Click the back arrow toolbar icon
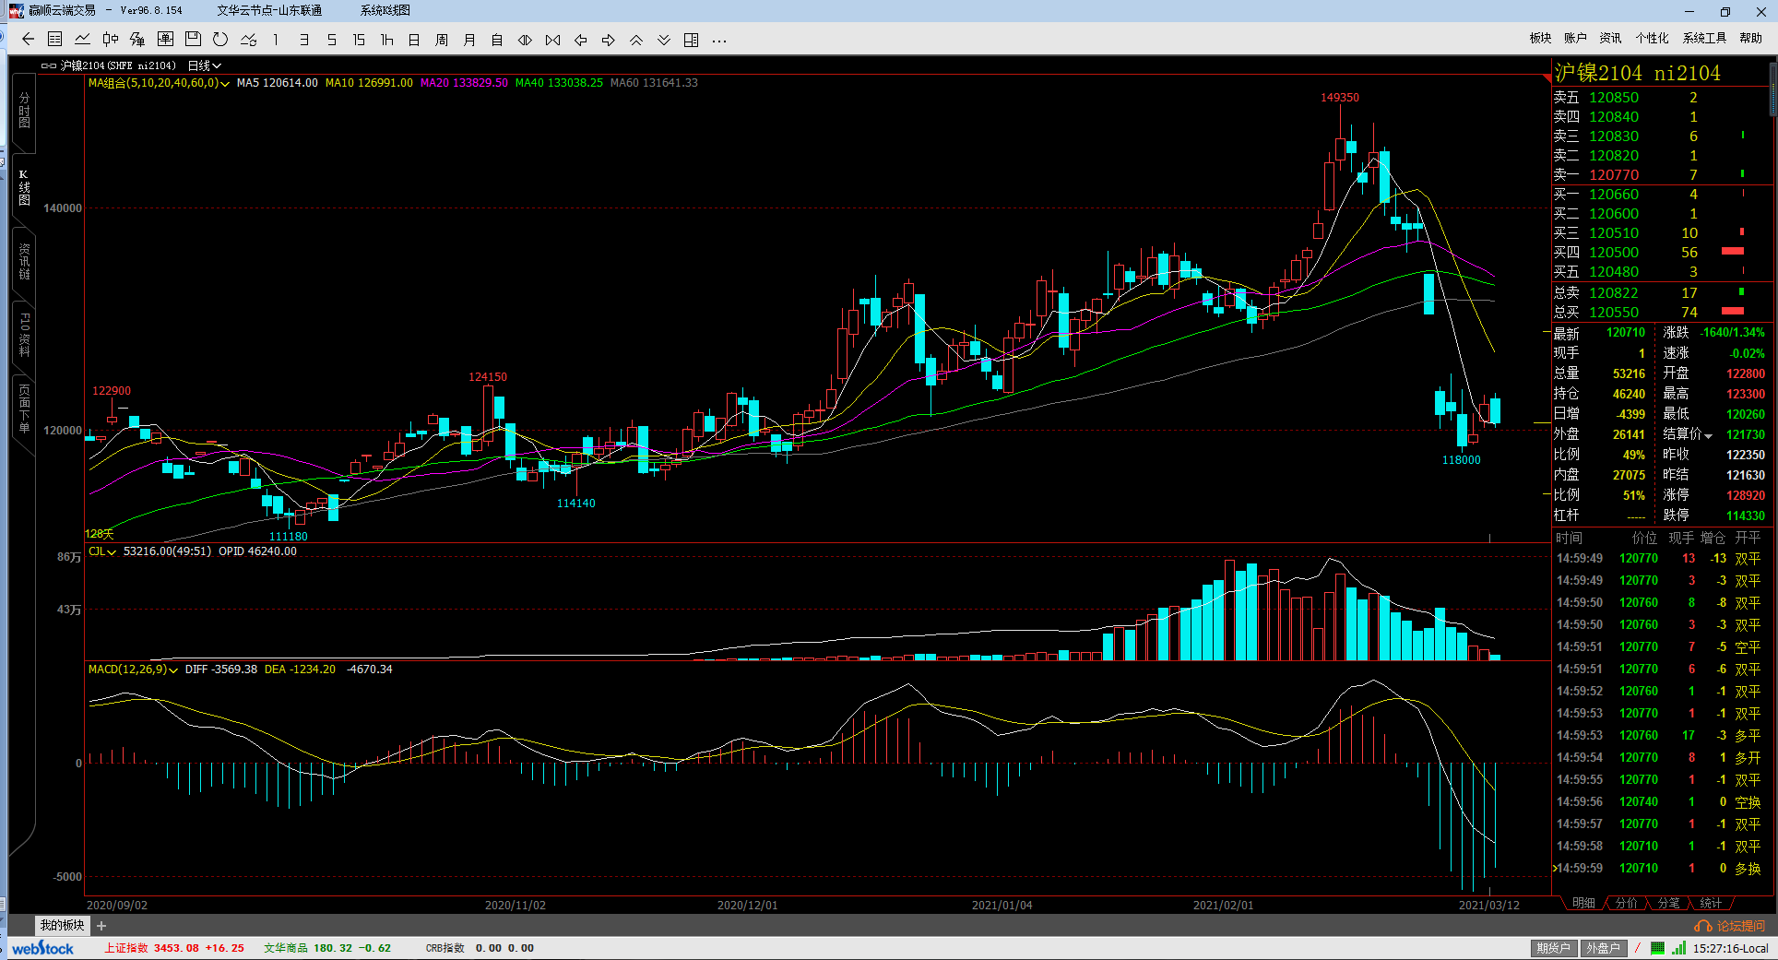Screen dimensions: 1778x960 click(x=28, y=40)
